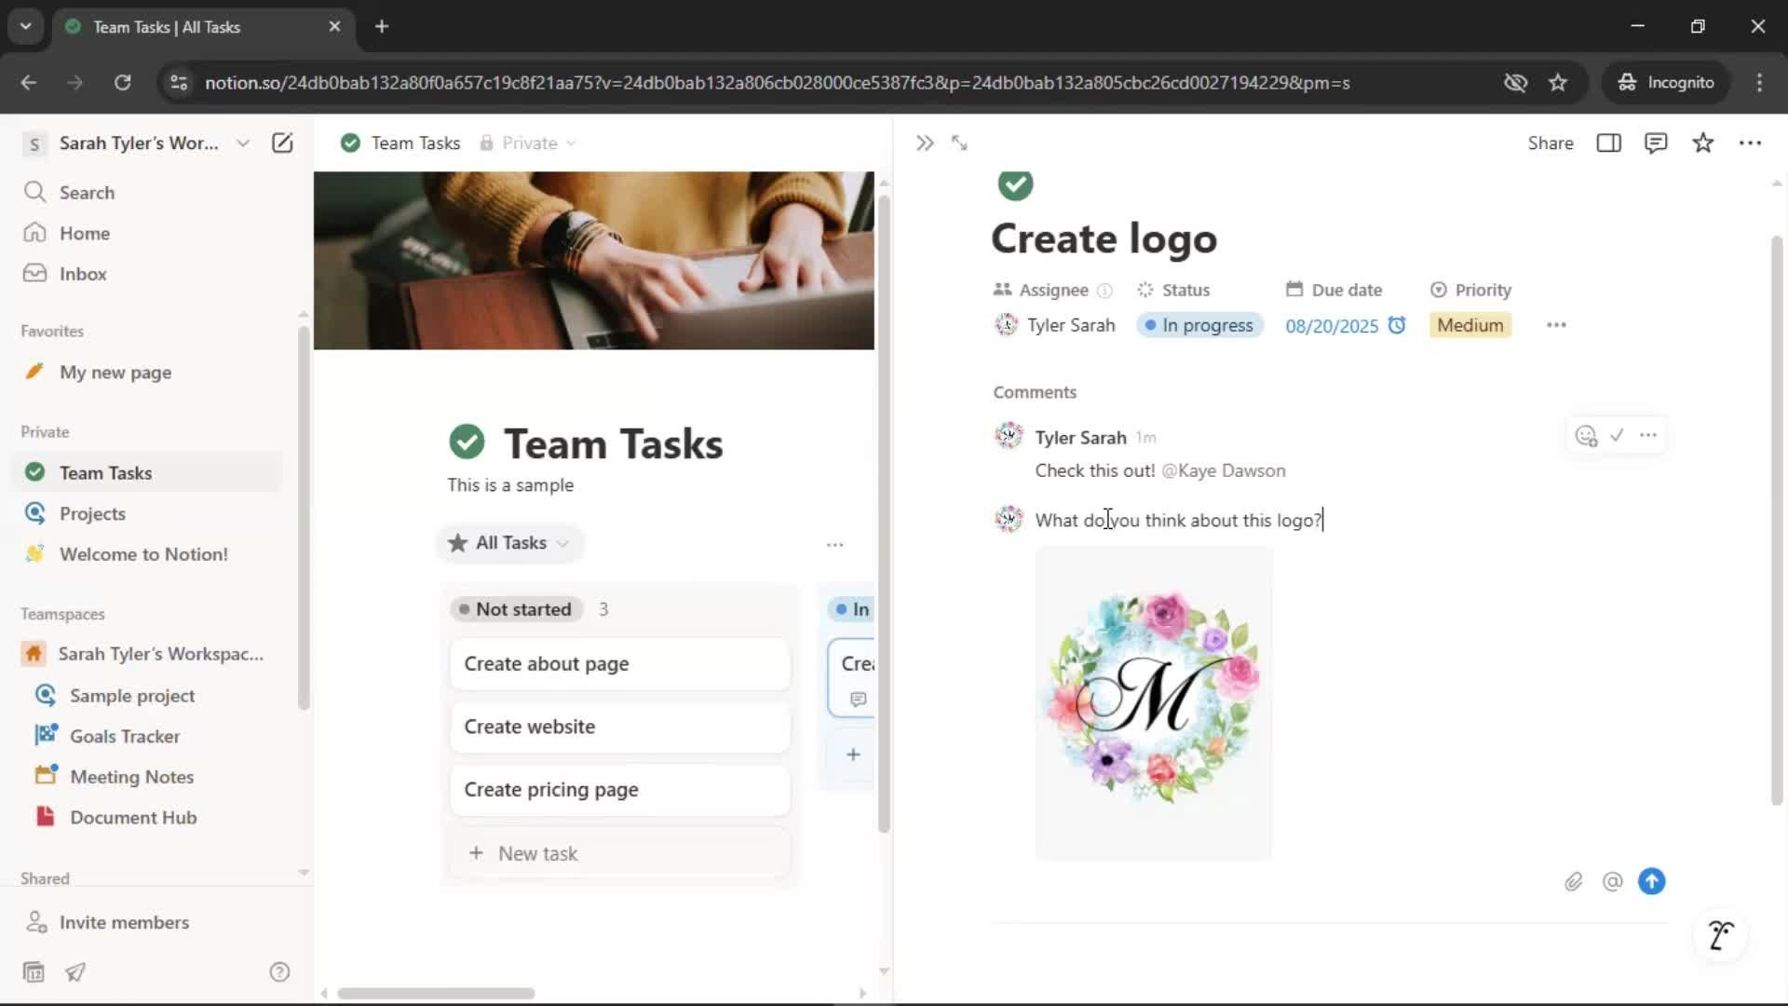The width and height of the screenshot is (1788, 1006).
Task: Click browser back arrow
Action: pyautogui.click(x=29, y=82)
